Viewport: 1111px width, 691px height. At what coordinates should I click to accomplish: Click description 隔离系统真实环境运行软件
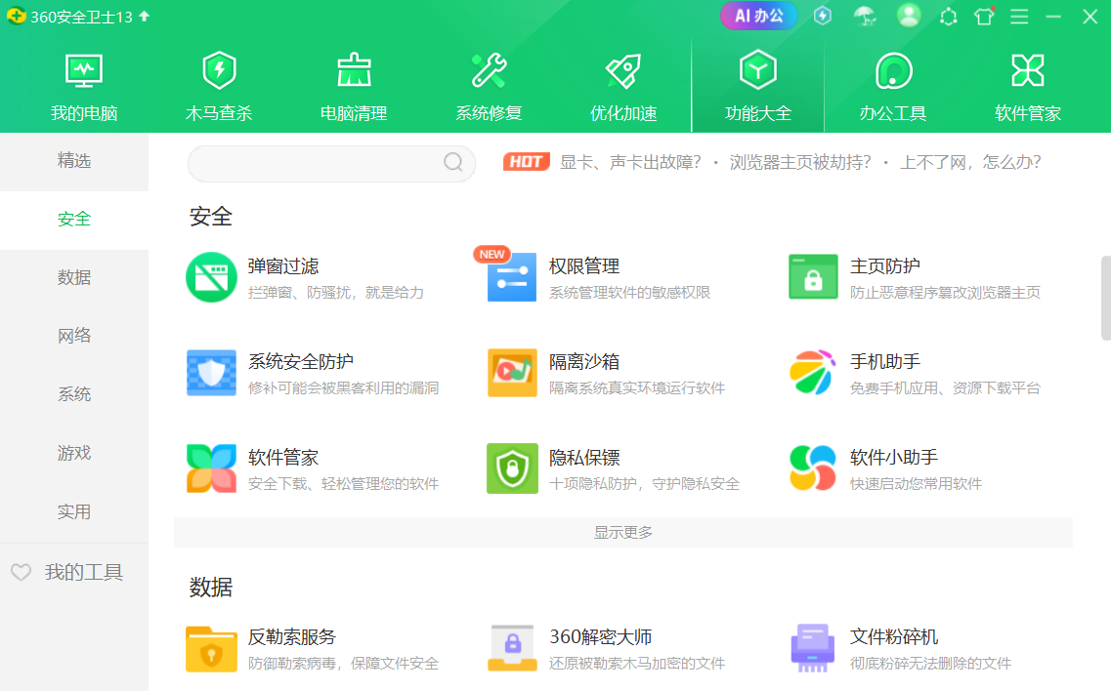[x=637, y=388]
